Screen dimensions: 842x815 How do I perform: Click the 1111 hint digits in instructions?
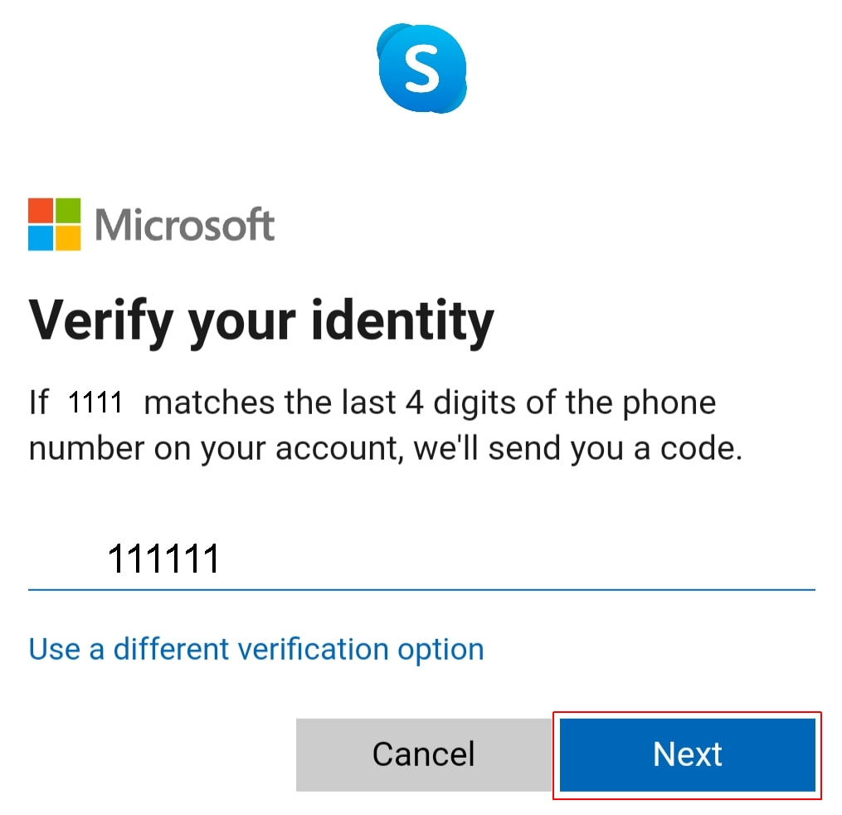[x=95, y=403]
